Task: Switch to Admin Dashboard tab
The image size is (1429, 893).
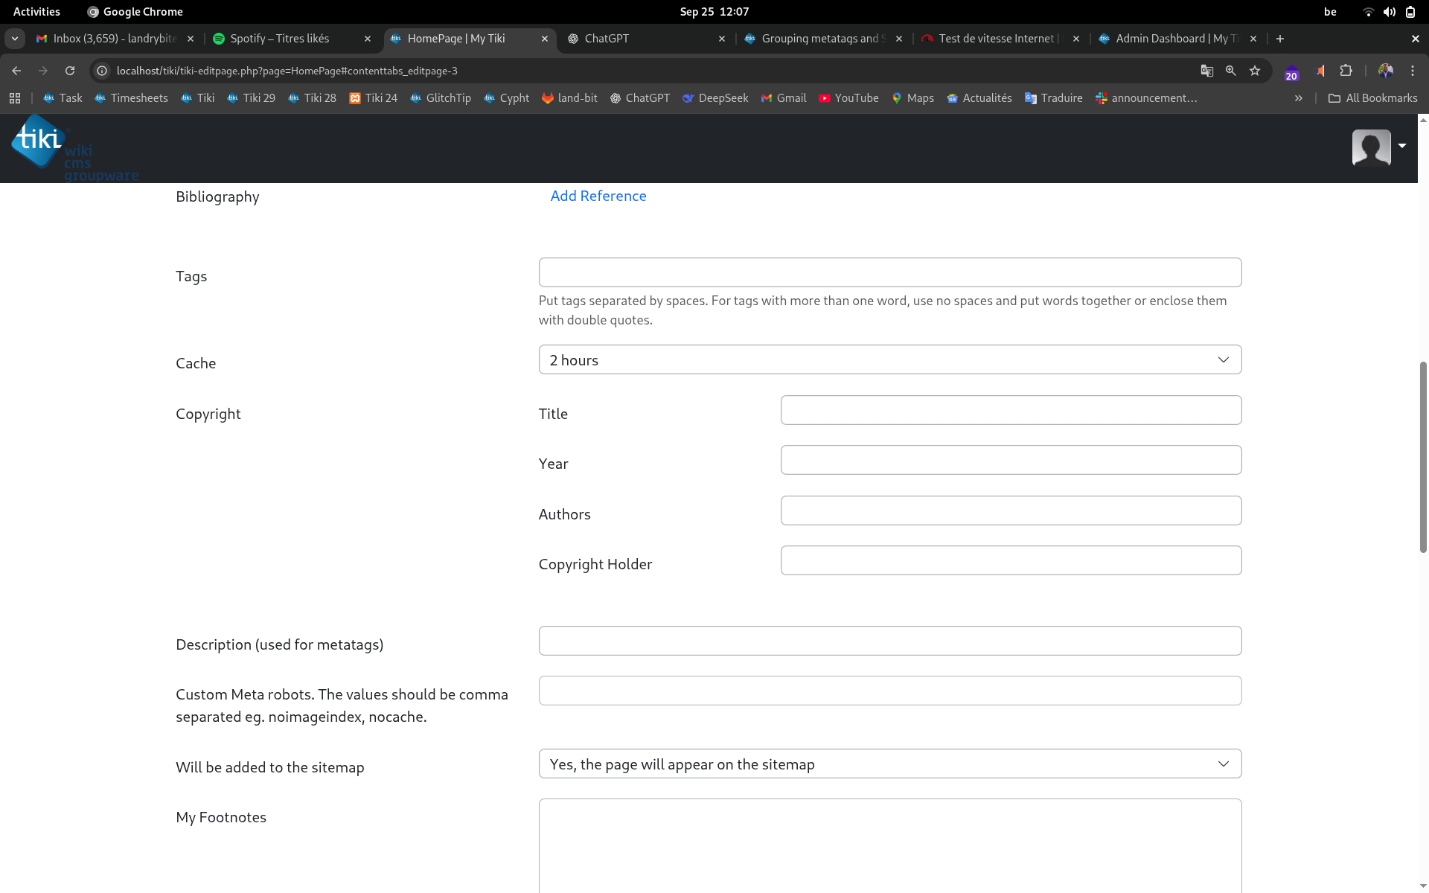Action: (x=1169, y=39)
